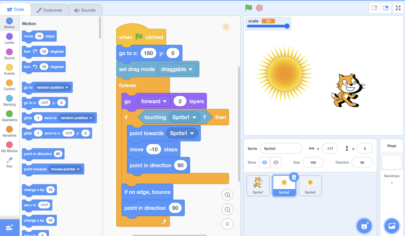Image resolution: width=405 pixels, height=236 pixels.
Task: Open the Variables block category
Action: pos(9,132)
